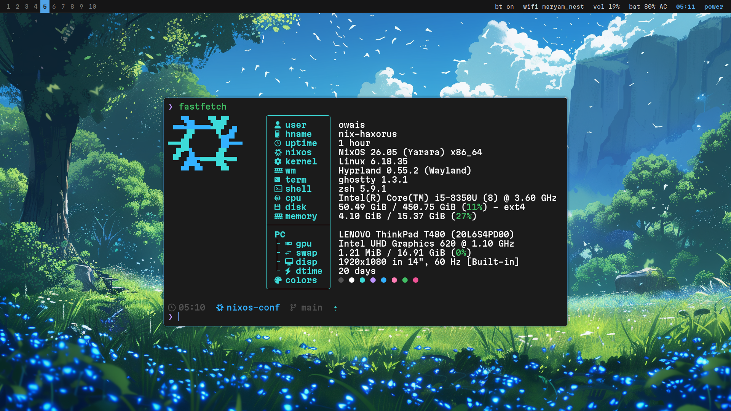The image size is (731, 411).
Task: Switch to workspace 1 in the bar
Action: [x=8, y=6]
